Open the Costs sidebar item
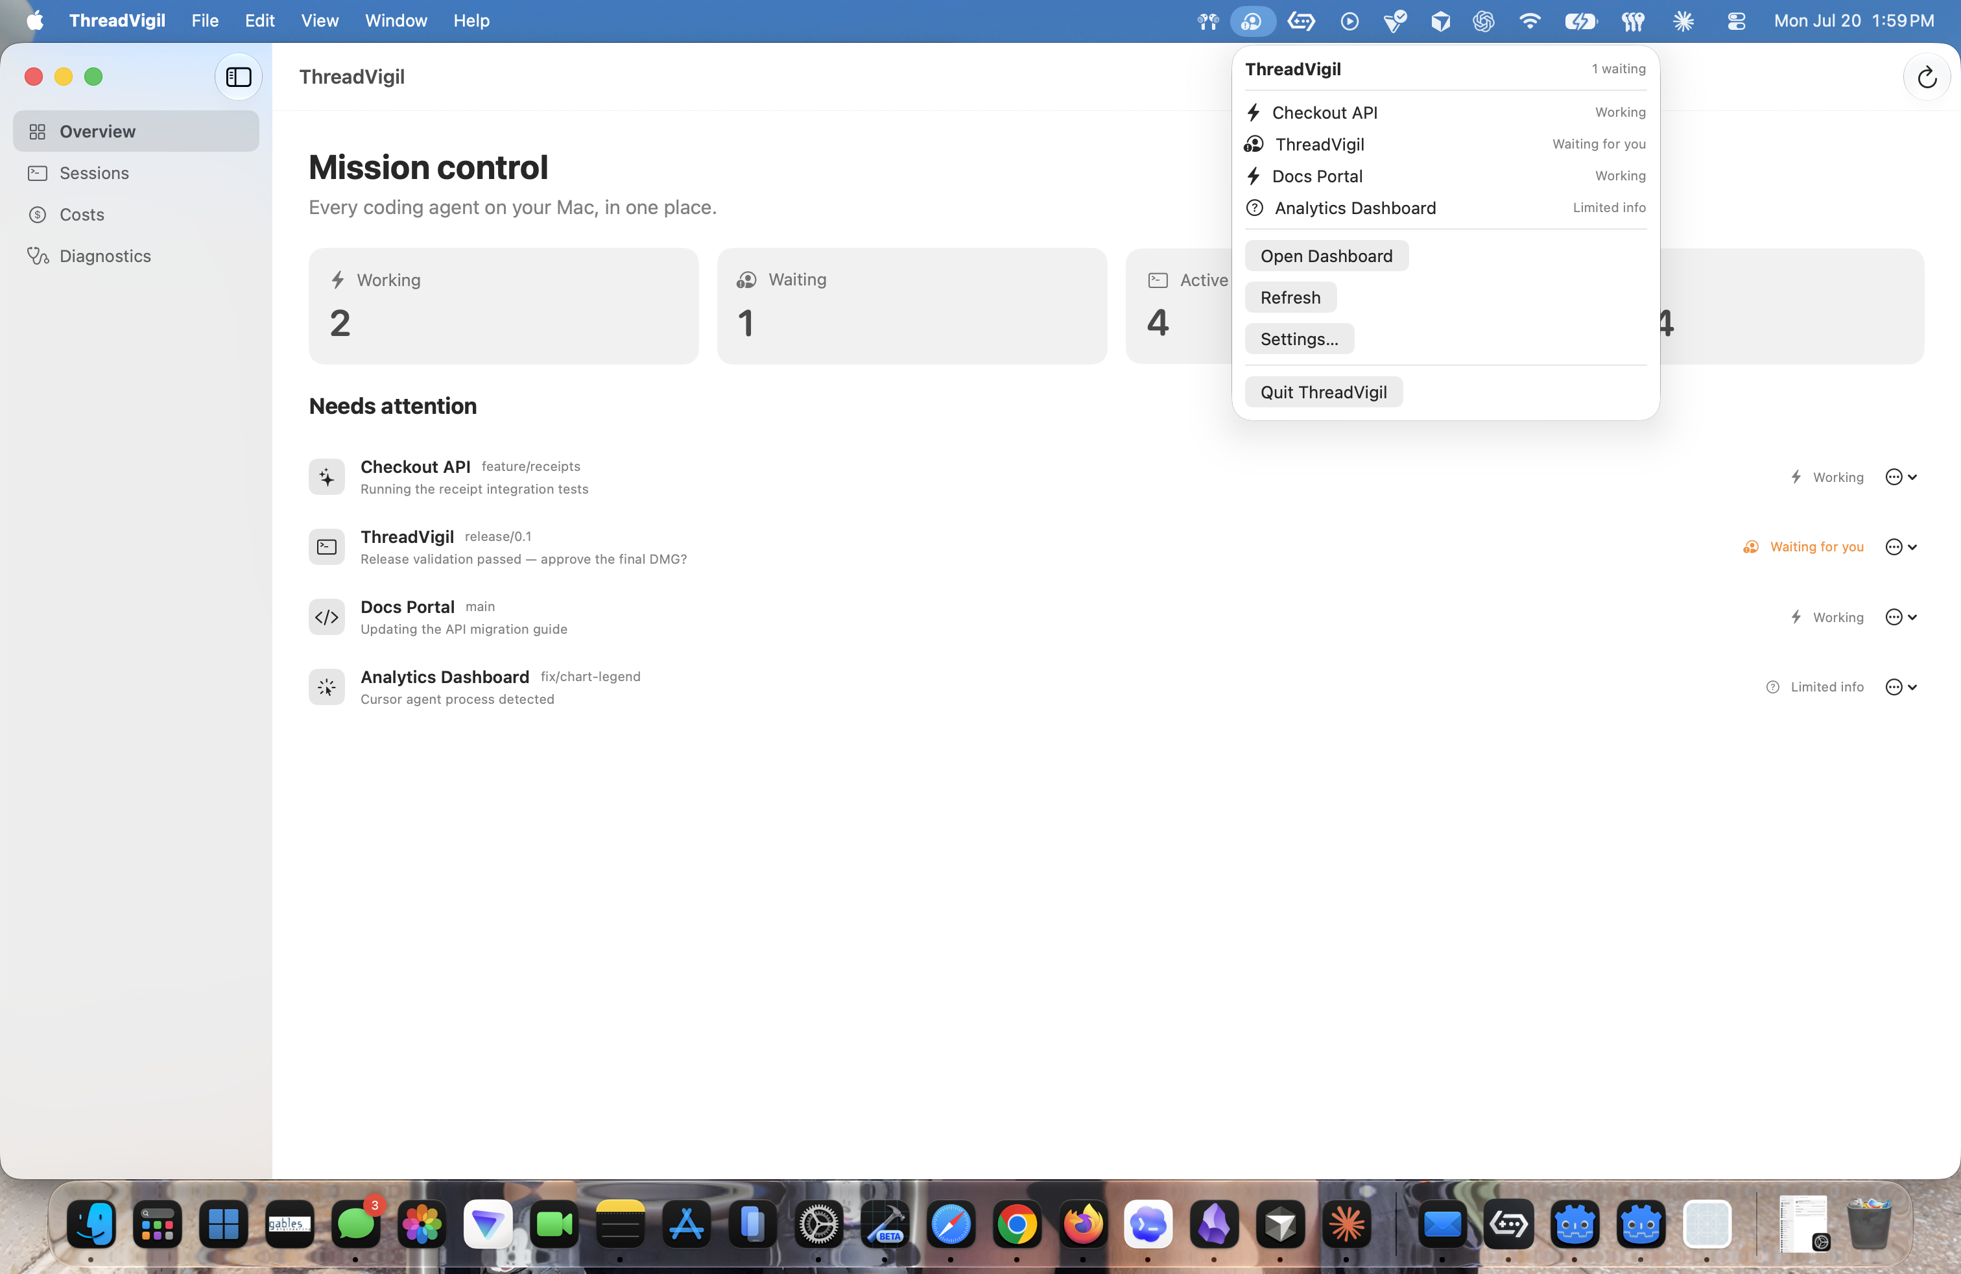Viewport: 1961px width, 1274px height. [136, 214]
